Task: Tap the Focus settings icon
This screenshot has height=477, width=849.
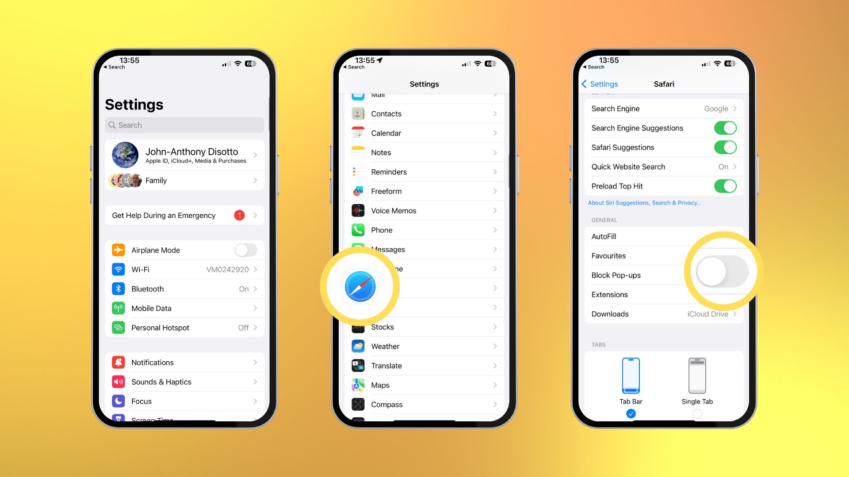Action: point(119,401)
